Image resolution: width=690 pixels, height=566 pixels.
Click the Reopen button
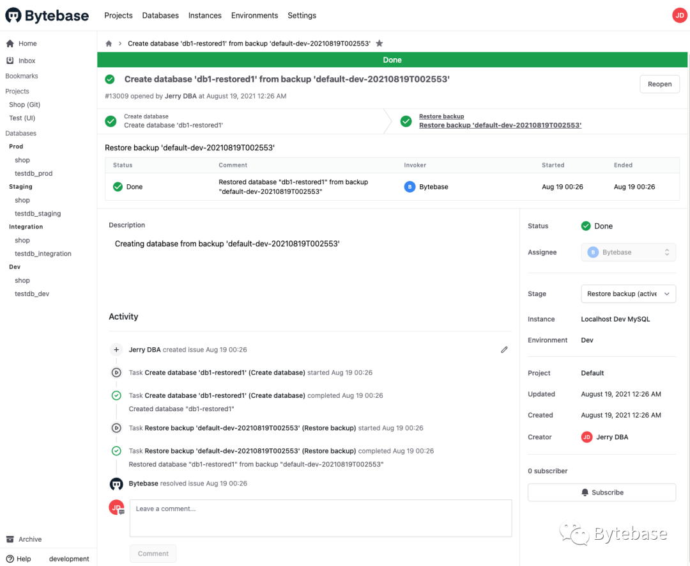[659, 84]
